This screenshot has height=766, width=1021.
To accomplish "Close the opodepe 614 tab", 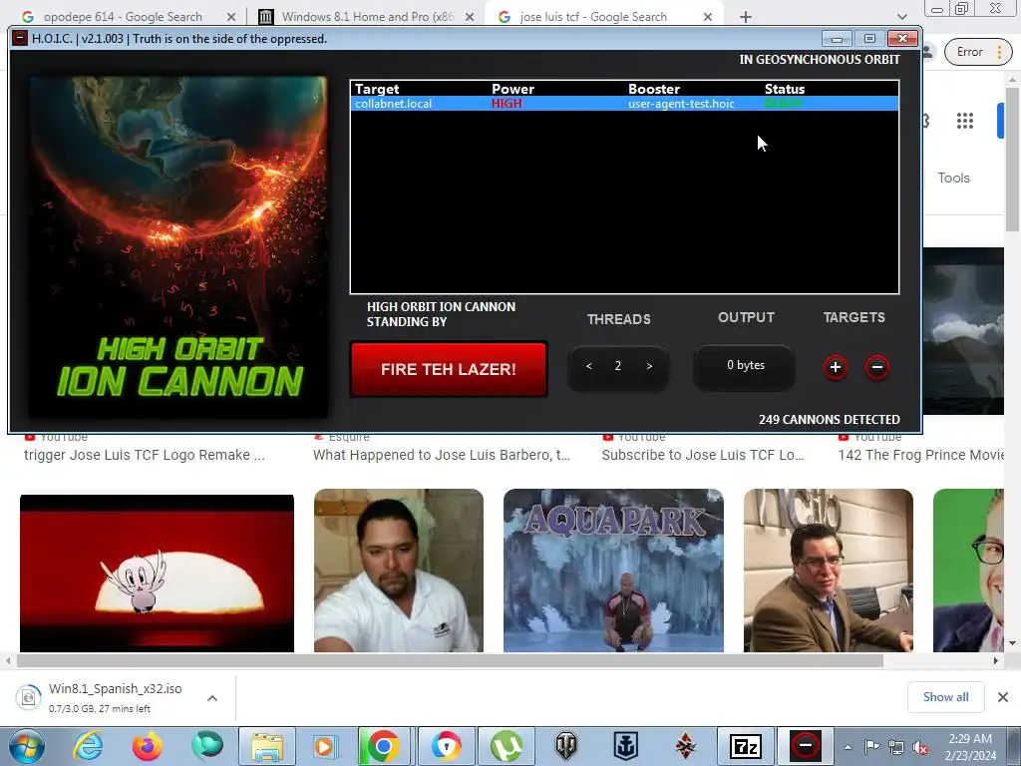I will coord(231,17).
